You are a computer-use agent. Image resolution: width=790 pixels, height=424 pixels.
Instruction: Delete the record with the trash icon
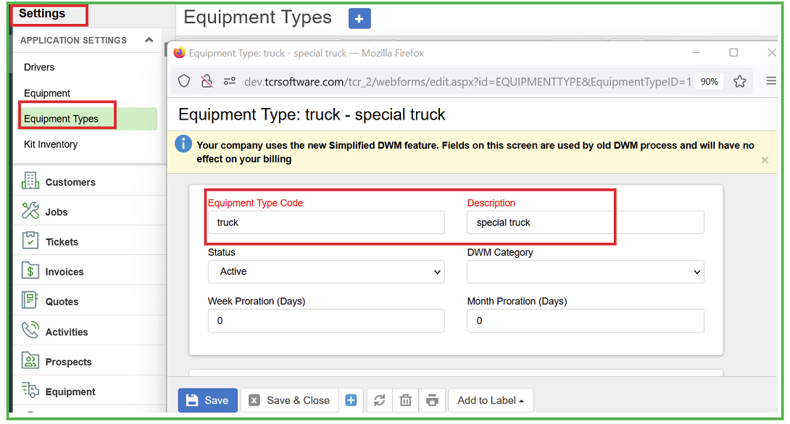coord(406,400)
